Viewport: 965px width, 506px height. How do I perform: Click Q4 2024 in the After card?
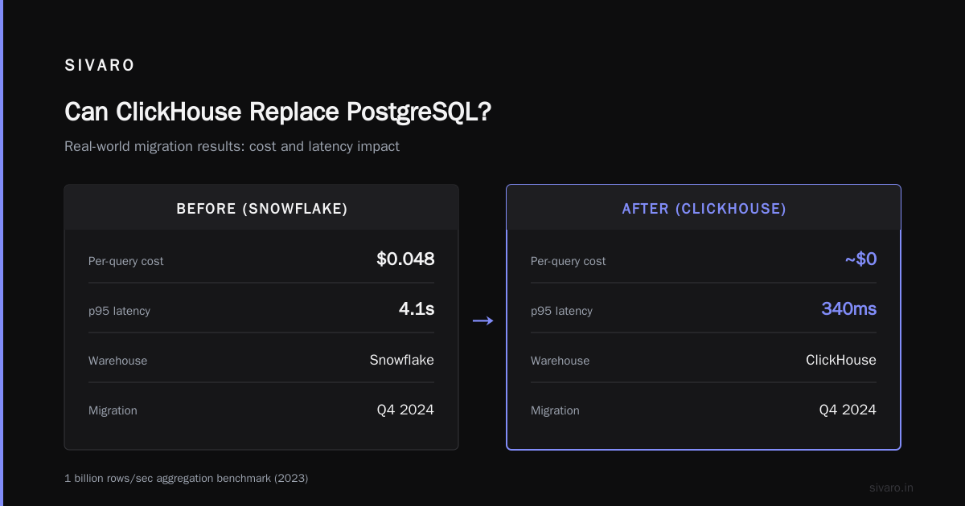(848, 410)
